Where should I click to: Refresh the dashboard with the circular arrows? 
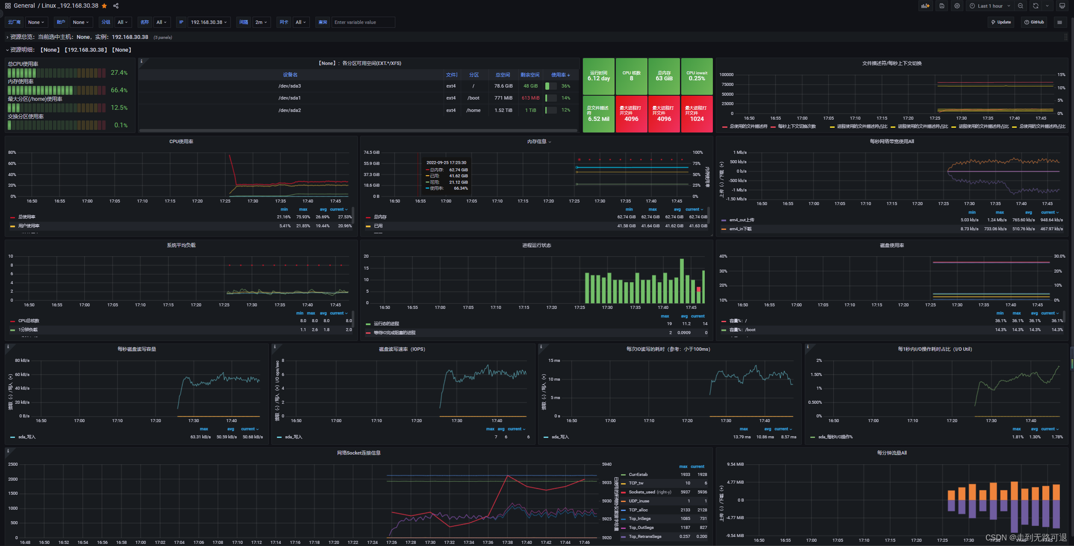click(x=1036, y=6)
